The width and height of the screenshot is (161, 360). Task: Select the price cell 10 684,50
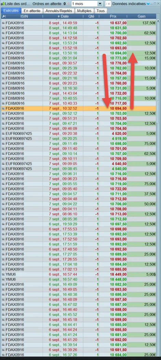click(x=113, y=264)
